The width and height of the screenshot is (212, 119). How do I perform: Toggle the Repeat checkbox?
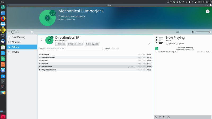tap(176, 44)
